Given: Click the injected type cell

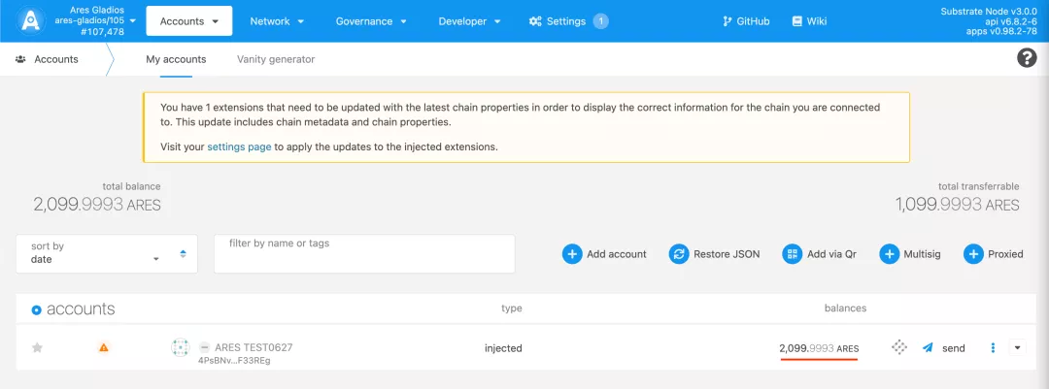Looking at the screenshot, I should (503, 347).
